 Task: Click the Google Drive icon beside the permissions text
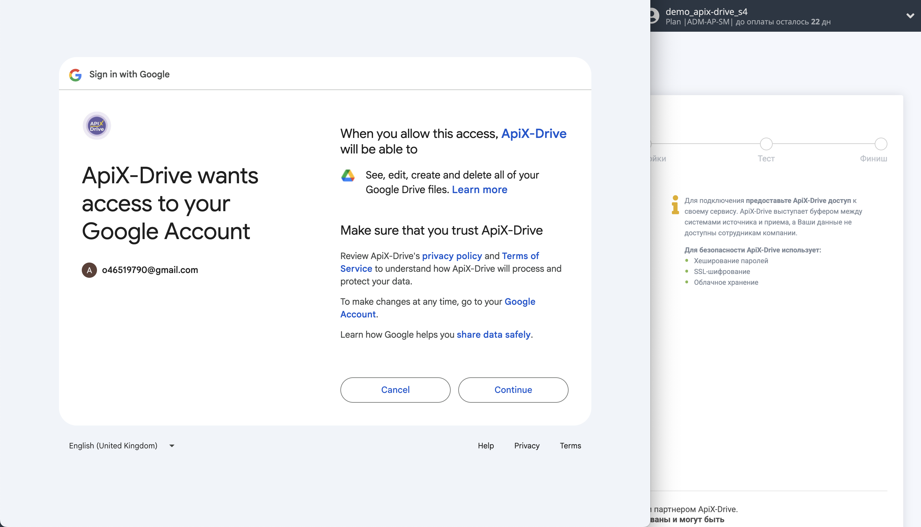click(x=348, y=176)
